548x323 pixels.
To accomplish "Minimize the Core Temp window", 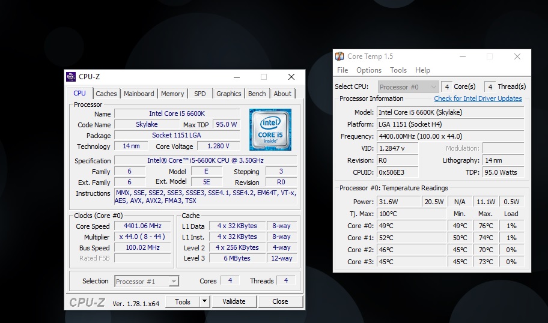I will tap(463, 56).
